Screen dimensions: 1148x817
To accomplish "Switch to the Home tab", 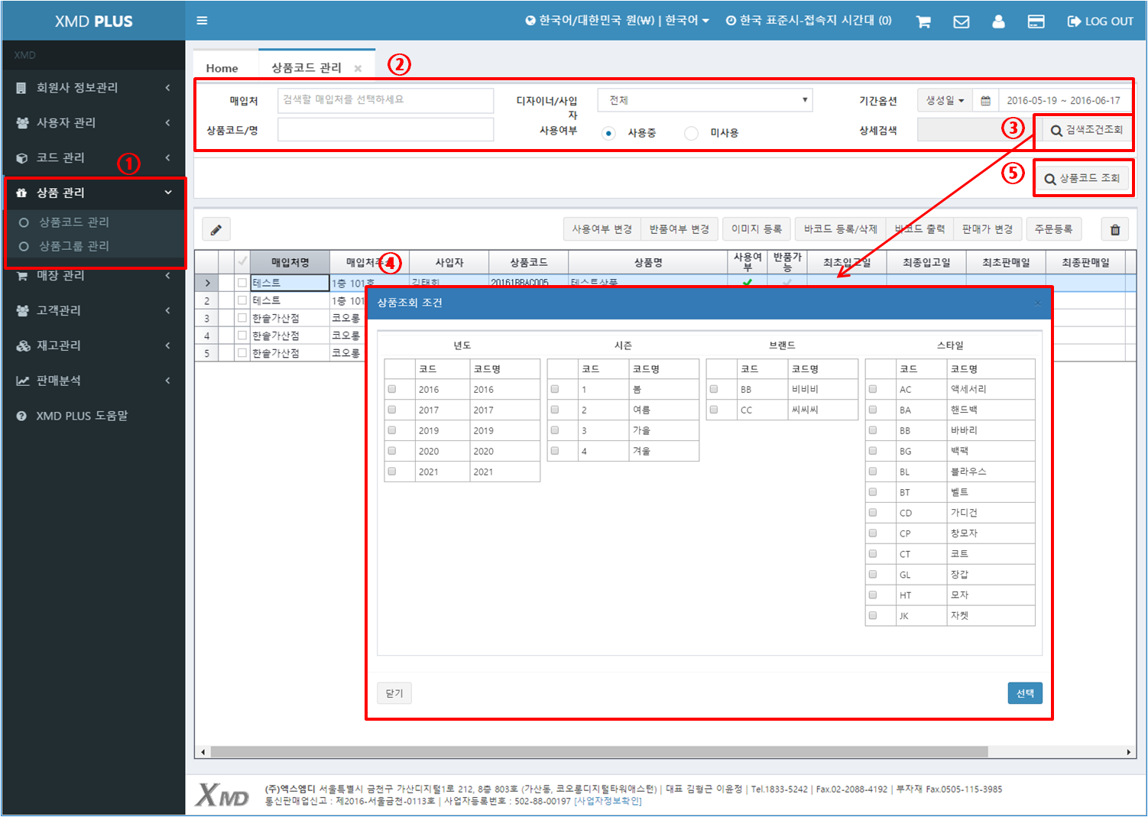I will click(x=222, y=68).
